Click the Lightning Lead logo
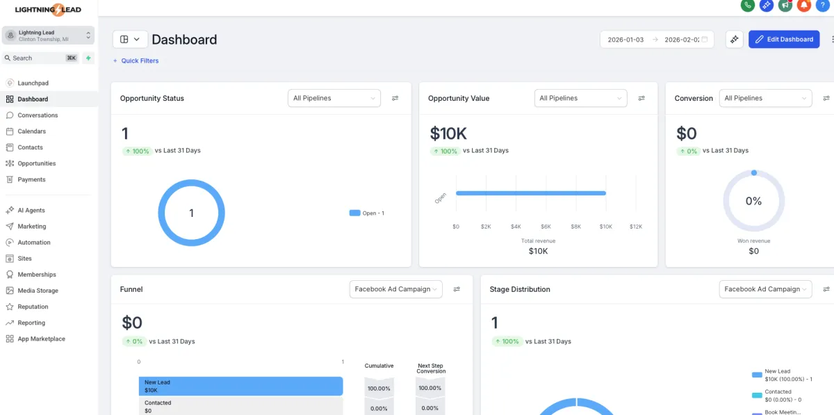This screenshot has width=834, height=415. [48, 9]
